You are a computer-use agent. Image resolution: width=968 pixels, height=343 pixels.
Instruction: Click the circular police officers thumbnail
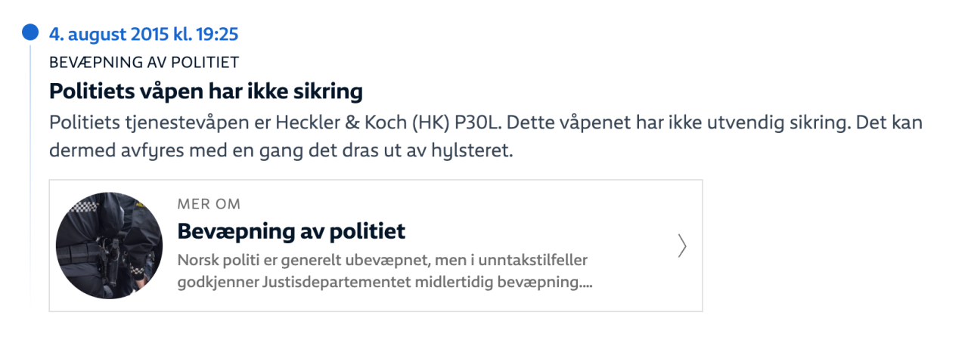[x=109, y=245]
